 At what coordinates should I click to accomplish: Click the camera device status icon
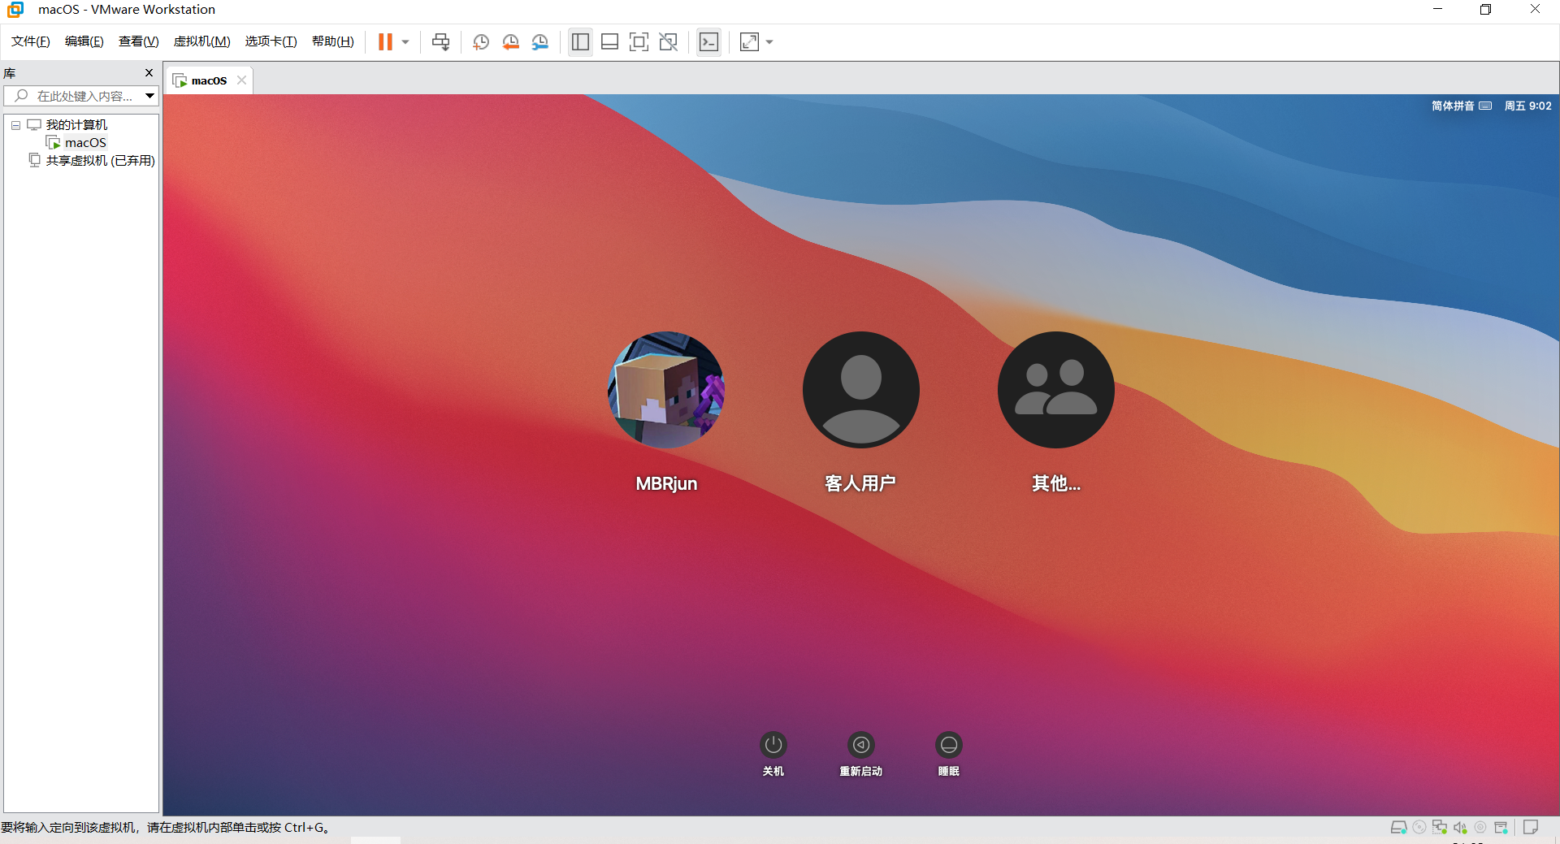click(x=1480, y=827)
